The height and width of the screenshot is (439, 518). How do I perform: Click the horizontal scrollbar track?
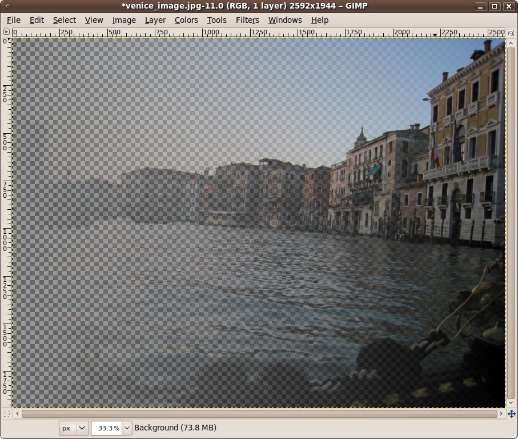[259, 413]
